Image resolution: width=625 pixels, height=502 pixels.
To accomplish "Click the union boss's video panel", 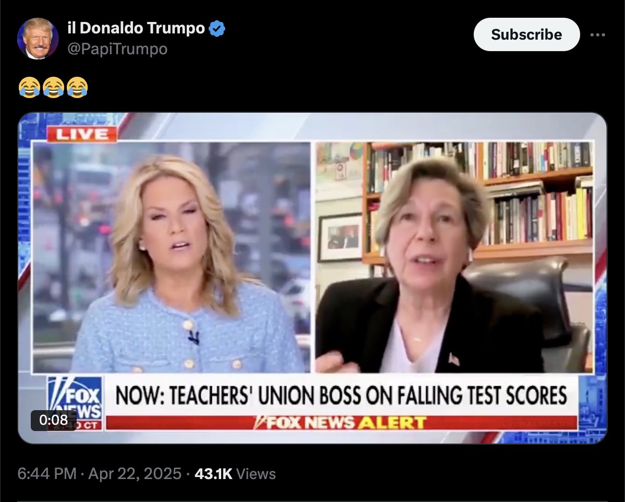I will [454, 257].
